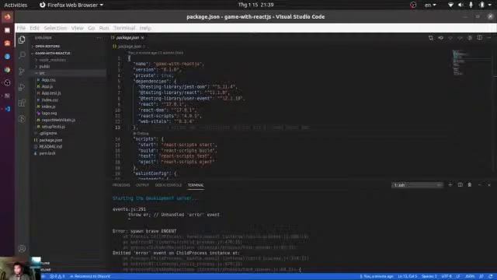Open the en input language indicator
Viewport: 497px width, 280px height.
click(x=430, y=5)
